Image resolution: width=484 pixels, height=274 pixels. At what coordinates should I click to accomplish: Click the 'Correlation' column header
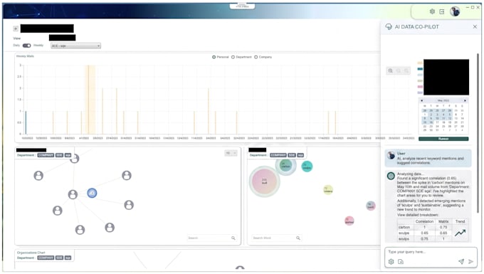tap(424, 221)
